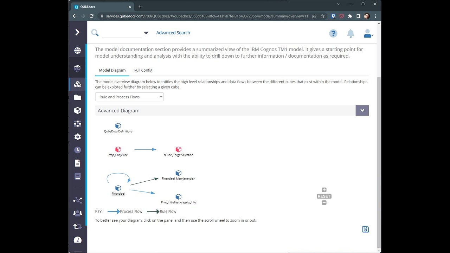
Task: Open the connected nodes icon in the sidebar
Action: (78, 200)
